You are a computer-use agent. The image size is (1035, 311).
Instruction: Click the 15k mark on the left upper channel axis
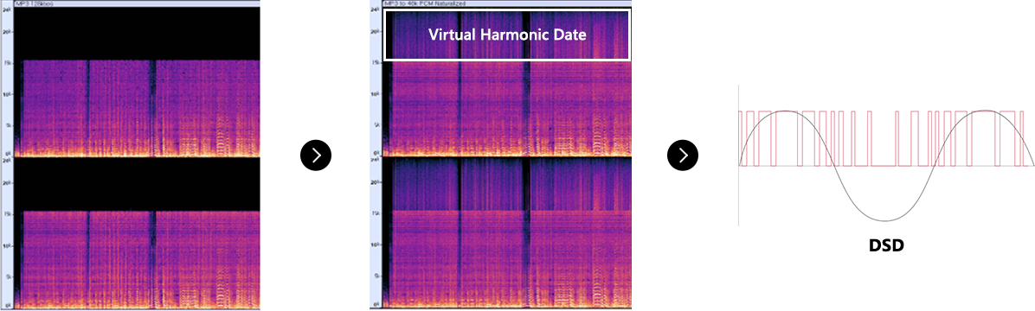(x=8, y=62)
